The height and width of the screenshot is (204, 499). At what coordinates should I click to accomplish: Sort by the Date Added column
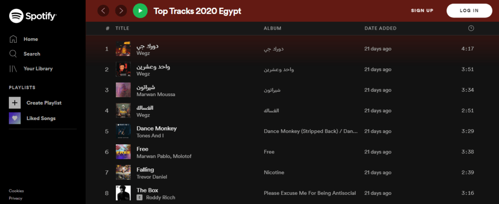click(380, 28)
